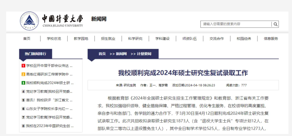
Task: Open the 信息服务 menu item
Action: click(271, 39)
